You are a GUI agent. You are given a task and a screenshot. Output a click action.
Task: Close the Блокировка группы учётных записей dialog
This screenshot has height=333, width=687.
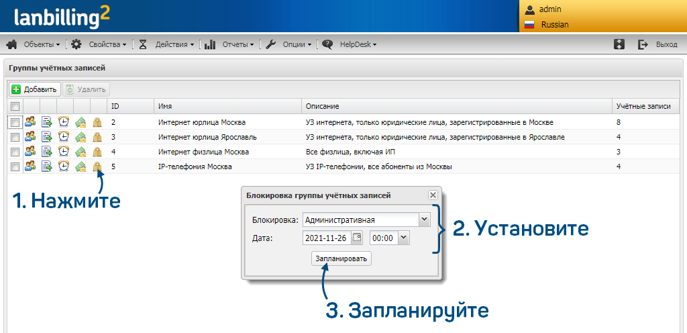coord(433,195)
